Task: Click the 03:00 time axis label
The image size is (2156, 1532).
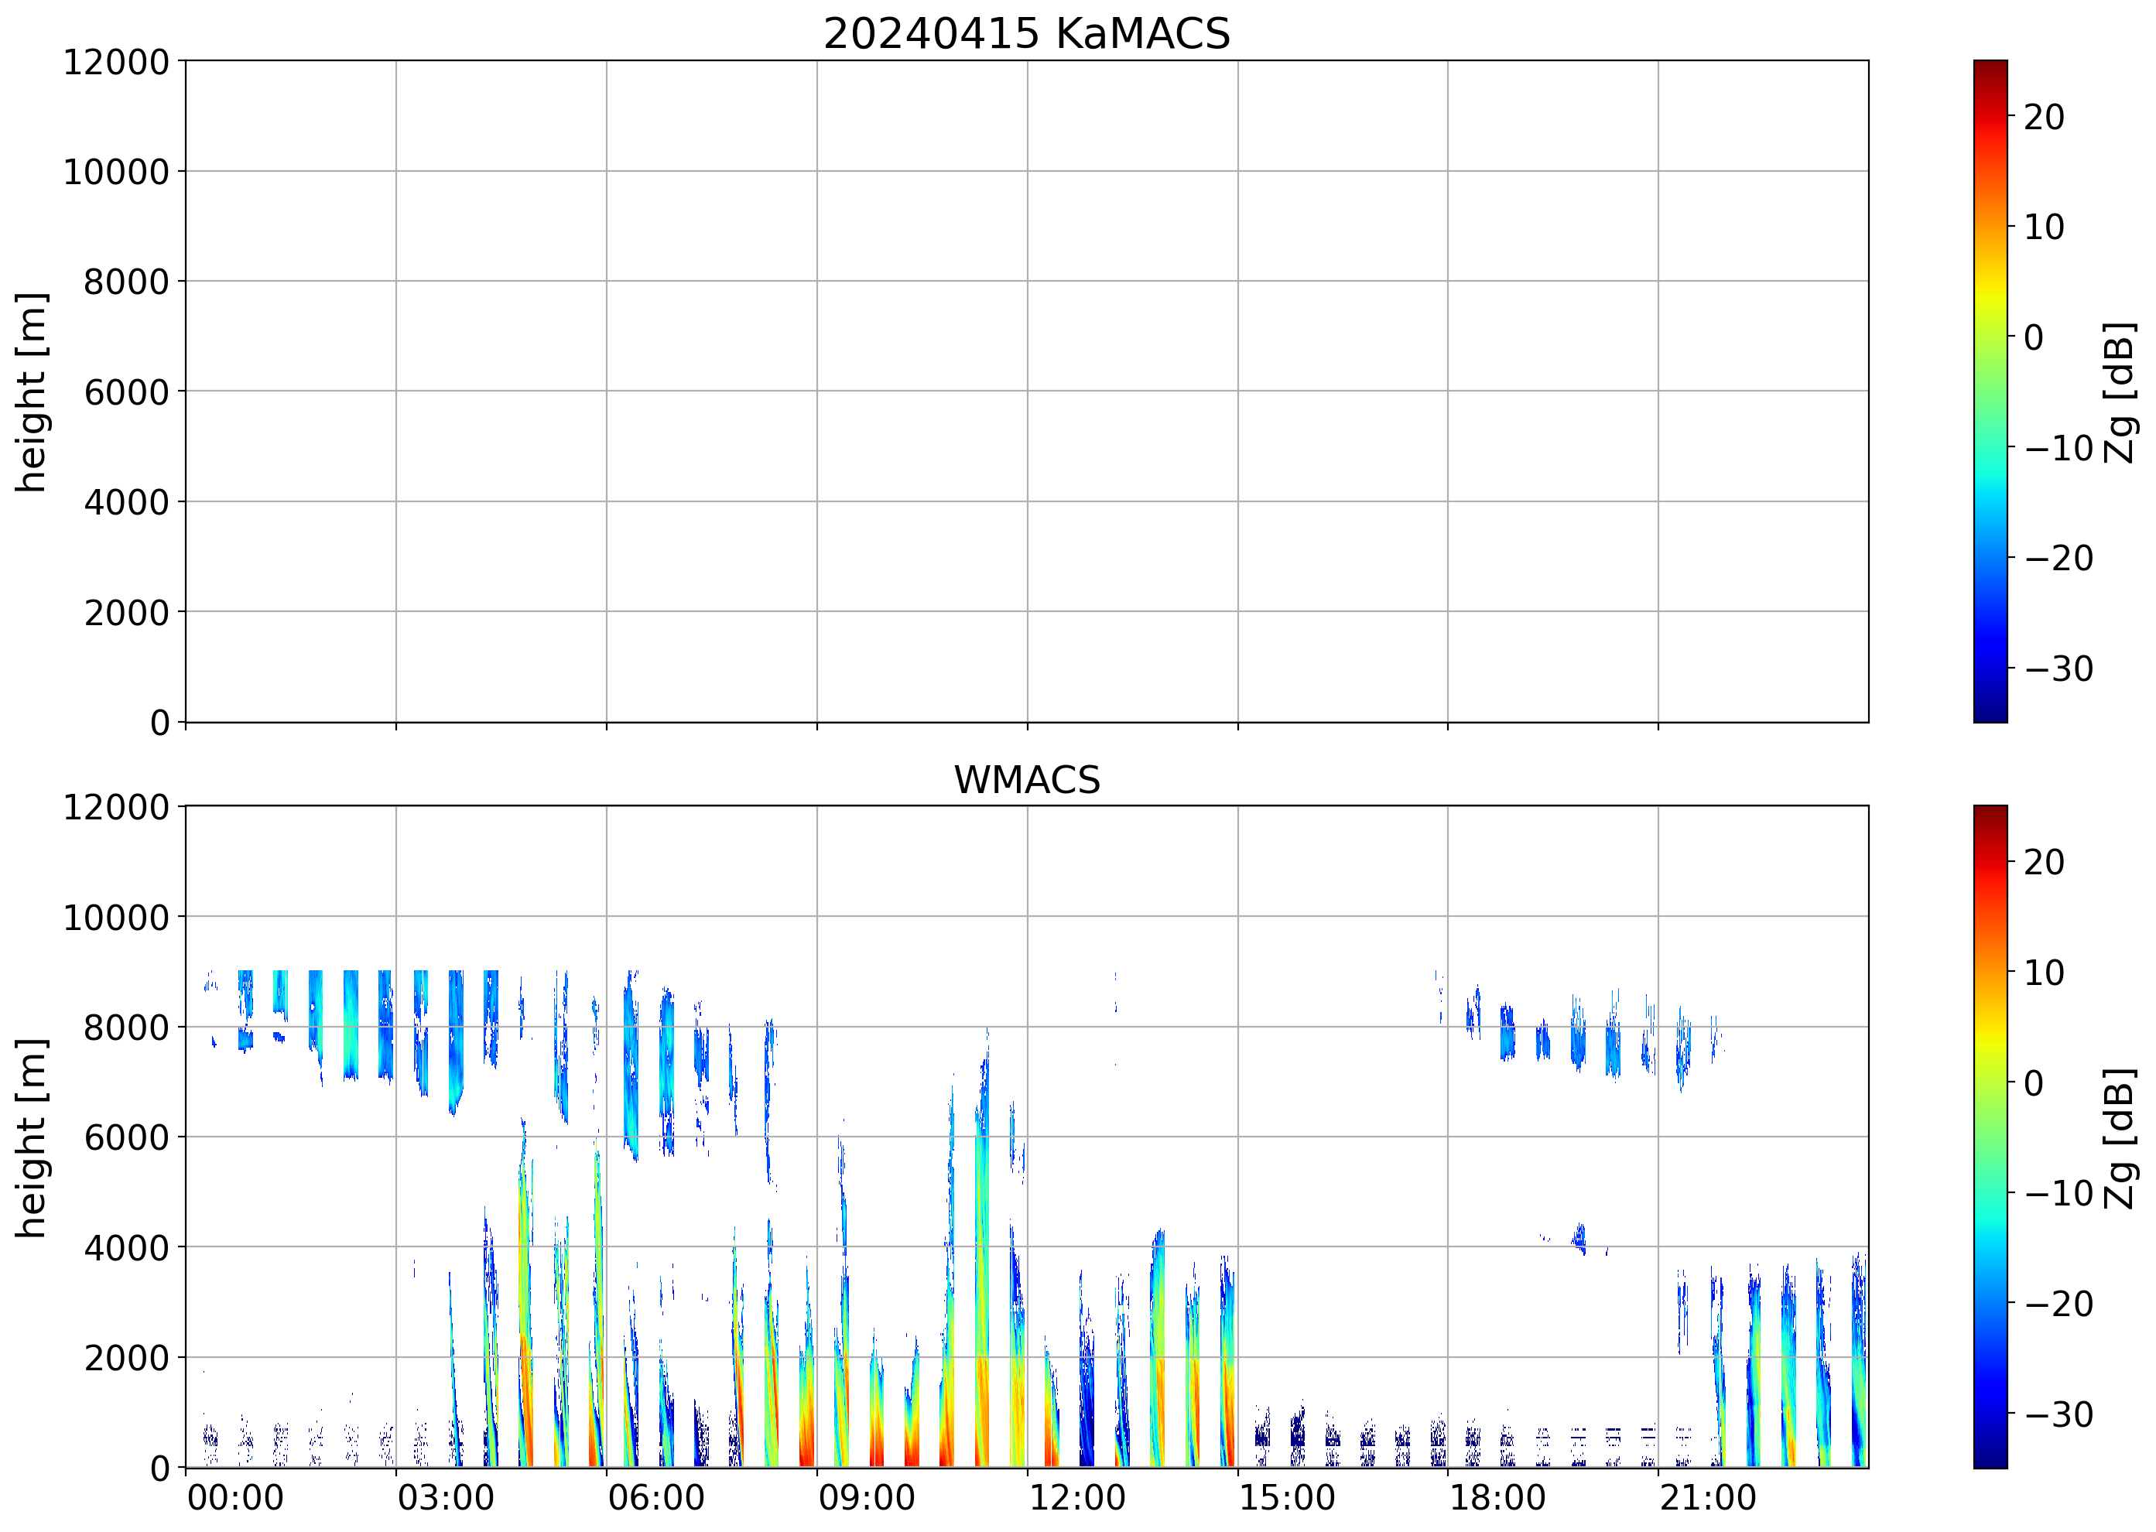Action: (x=445, y=1498)
